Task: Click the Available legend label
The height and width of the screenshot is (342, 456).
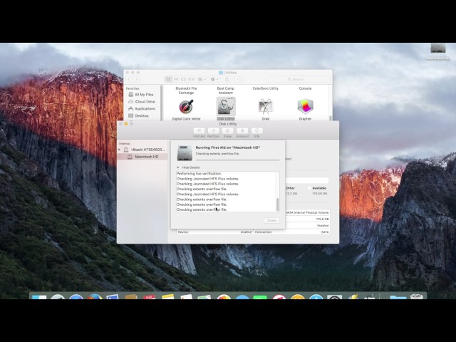Action: [x=319, y=188]
